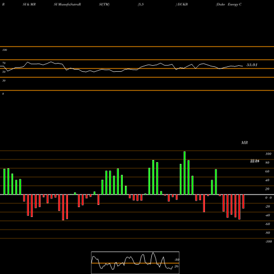Click the white RSI line's end point near 55.01
This screenshot has width=274, height=274.
point(243,66)
